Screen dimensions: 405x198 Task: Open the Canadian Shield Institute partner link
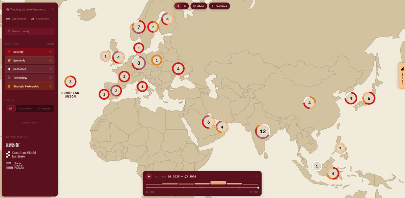21,154
